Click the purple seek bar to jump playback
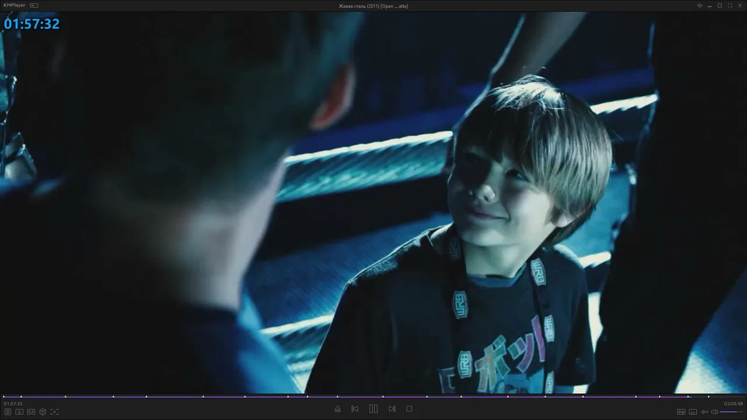The image size is (747, 420). click(x=373, y=397)
